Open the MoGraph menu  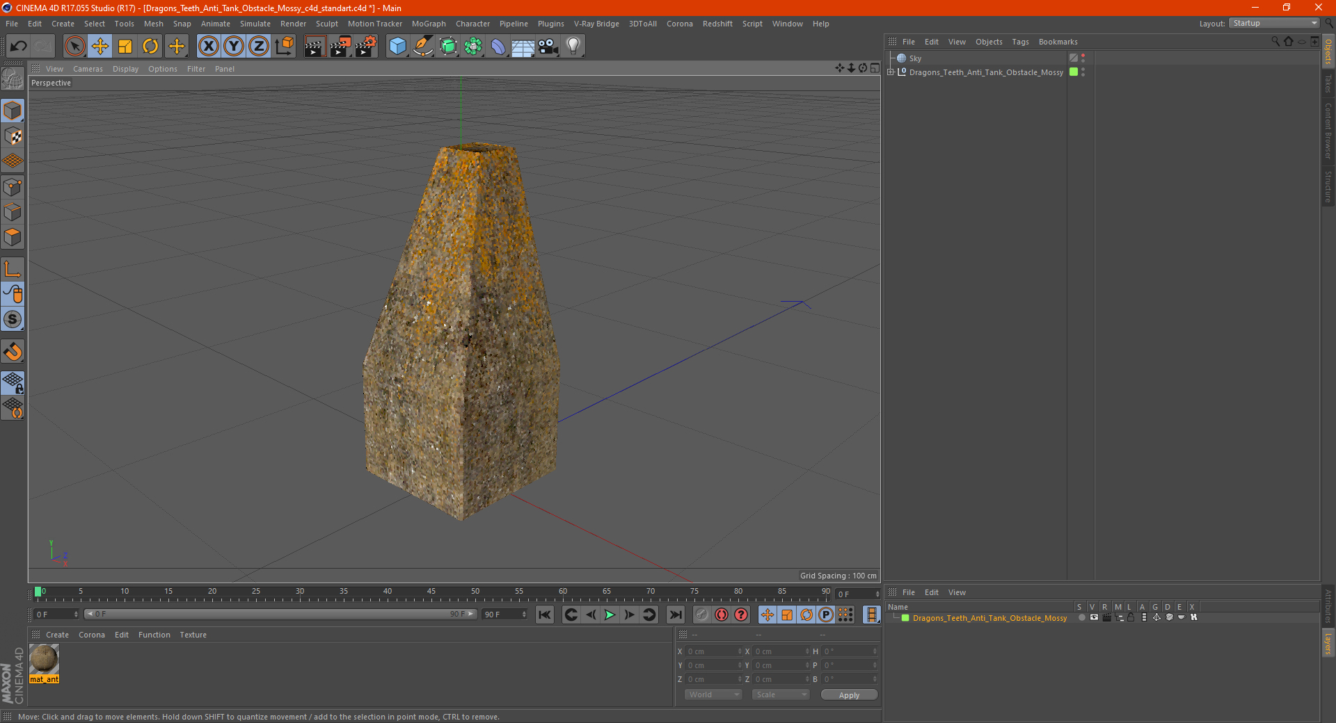click(x=429, y=24)
